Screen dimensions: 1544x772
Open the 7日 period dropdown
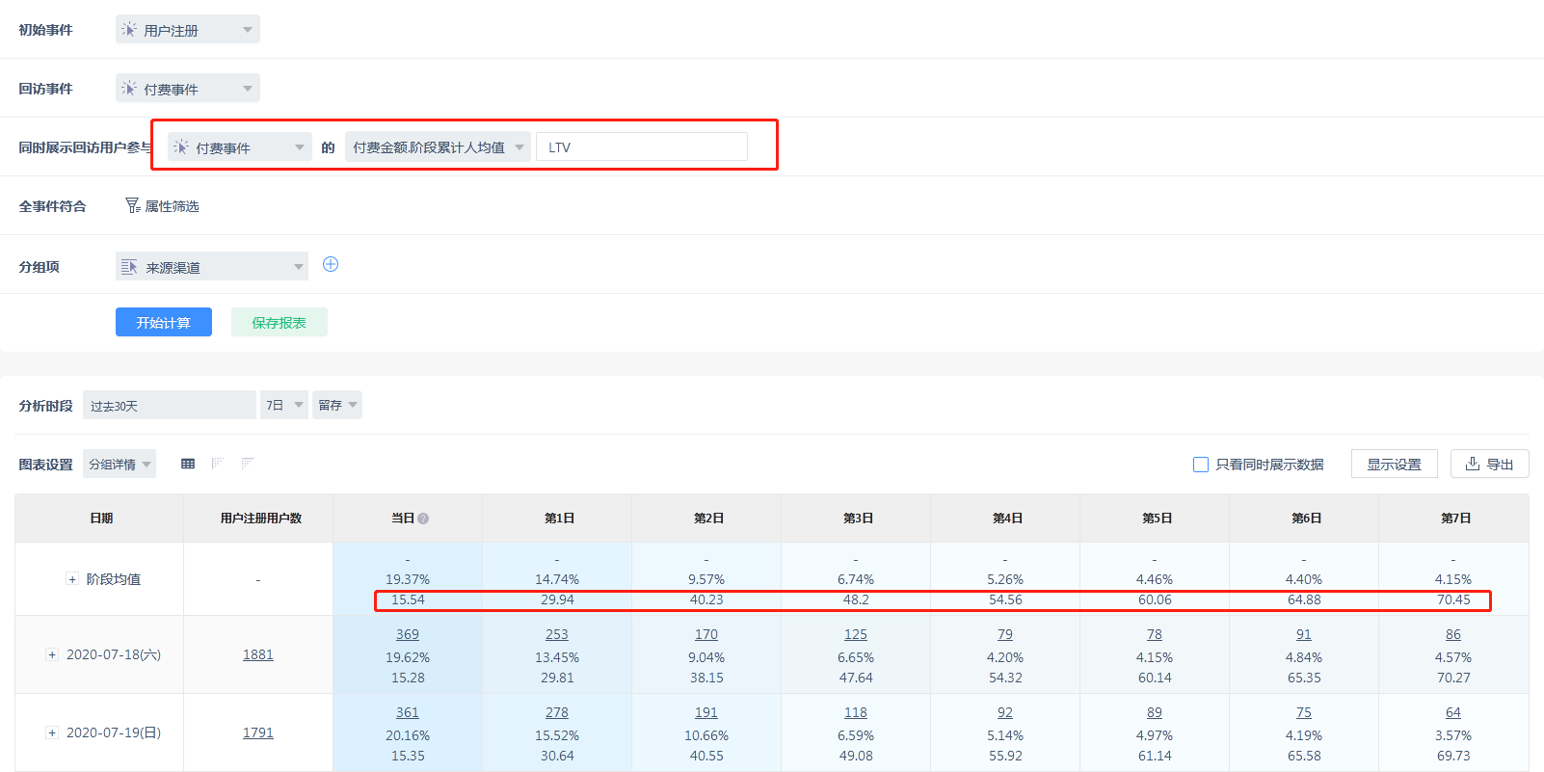(283, 405)
